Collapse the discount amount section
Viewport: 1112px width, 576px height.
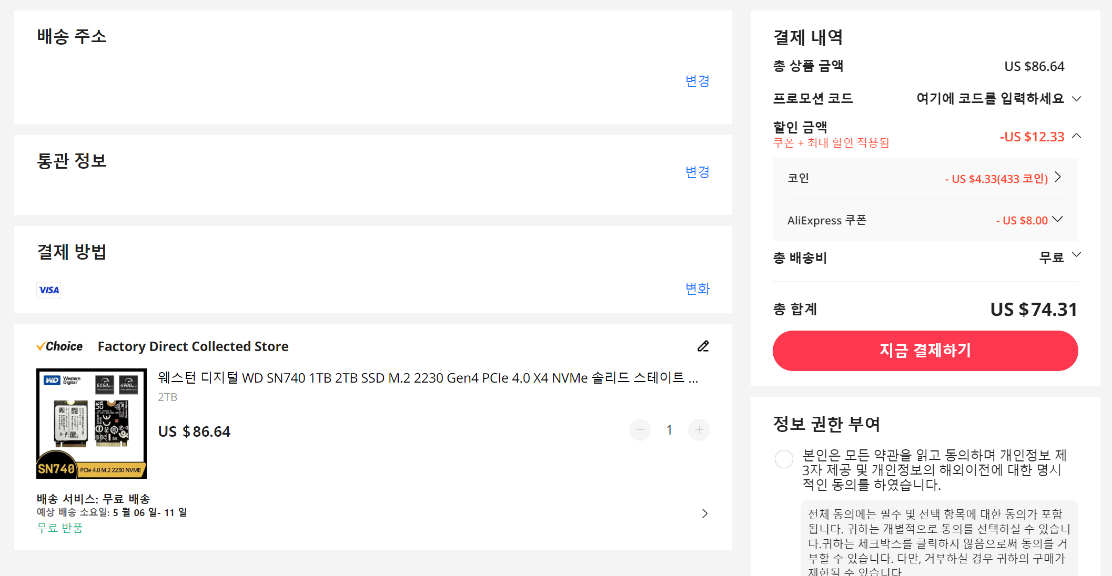coord(1077,136)
